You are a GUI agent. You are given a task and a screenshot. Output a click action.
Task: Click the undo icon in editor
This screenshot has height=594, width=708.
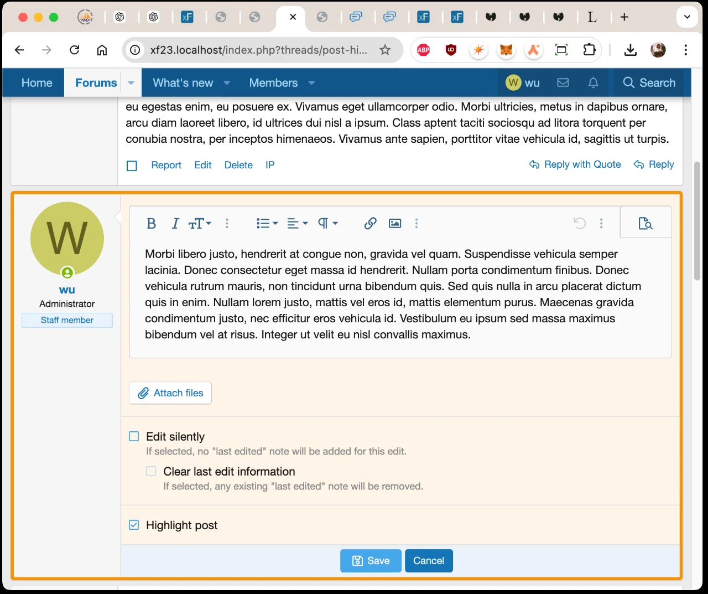click(579, 224)
